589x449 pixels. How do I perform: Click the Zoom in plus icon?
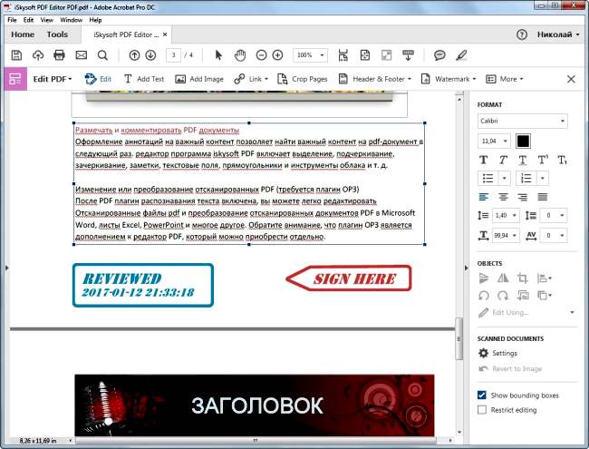point(279,55)
